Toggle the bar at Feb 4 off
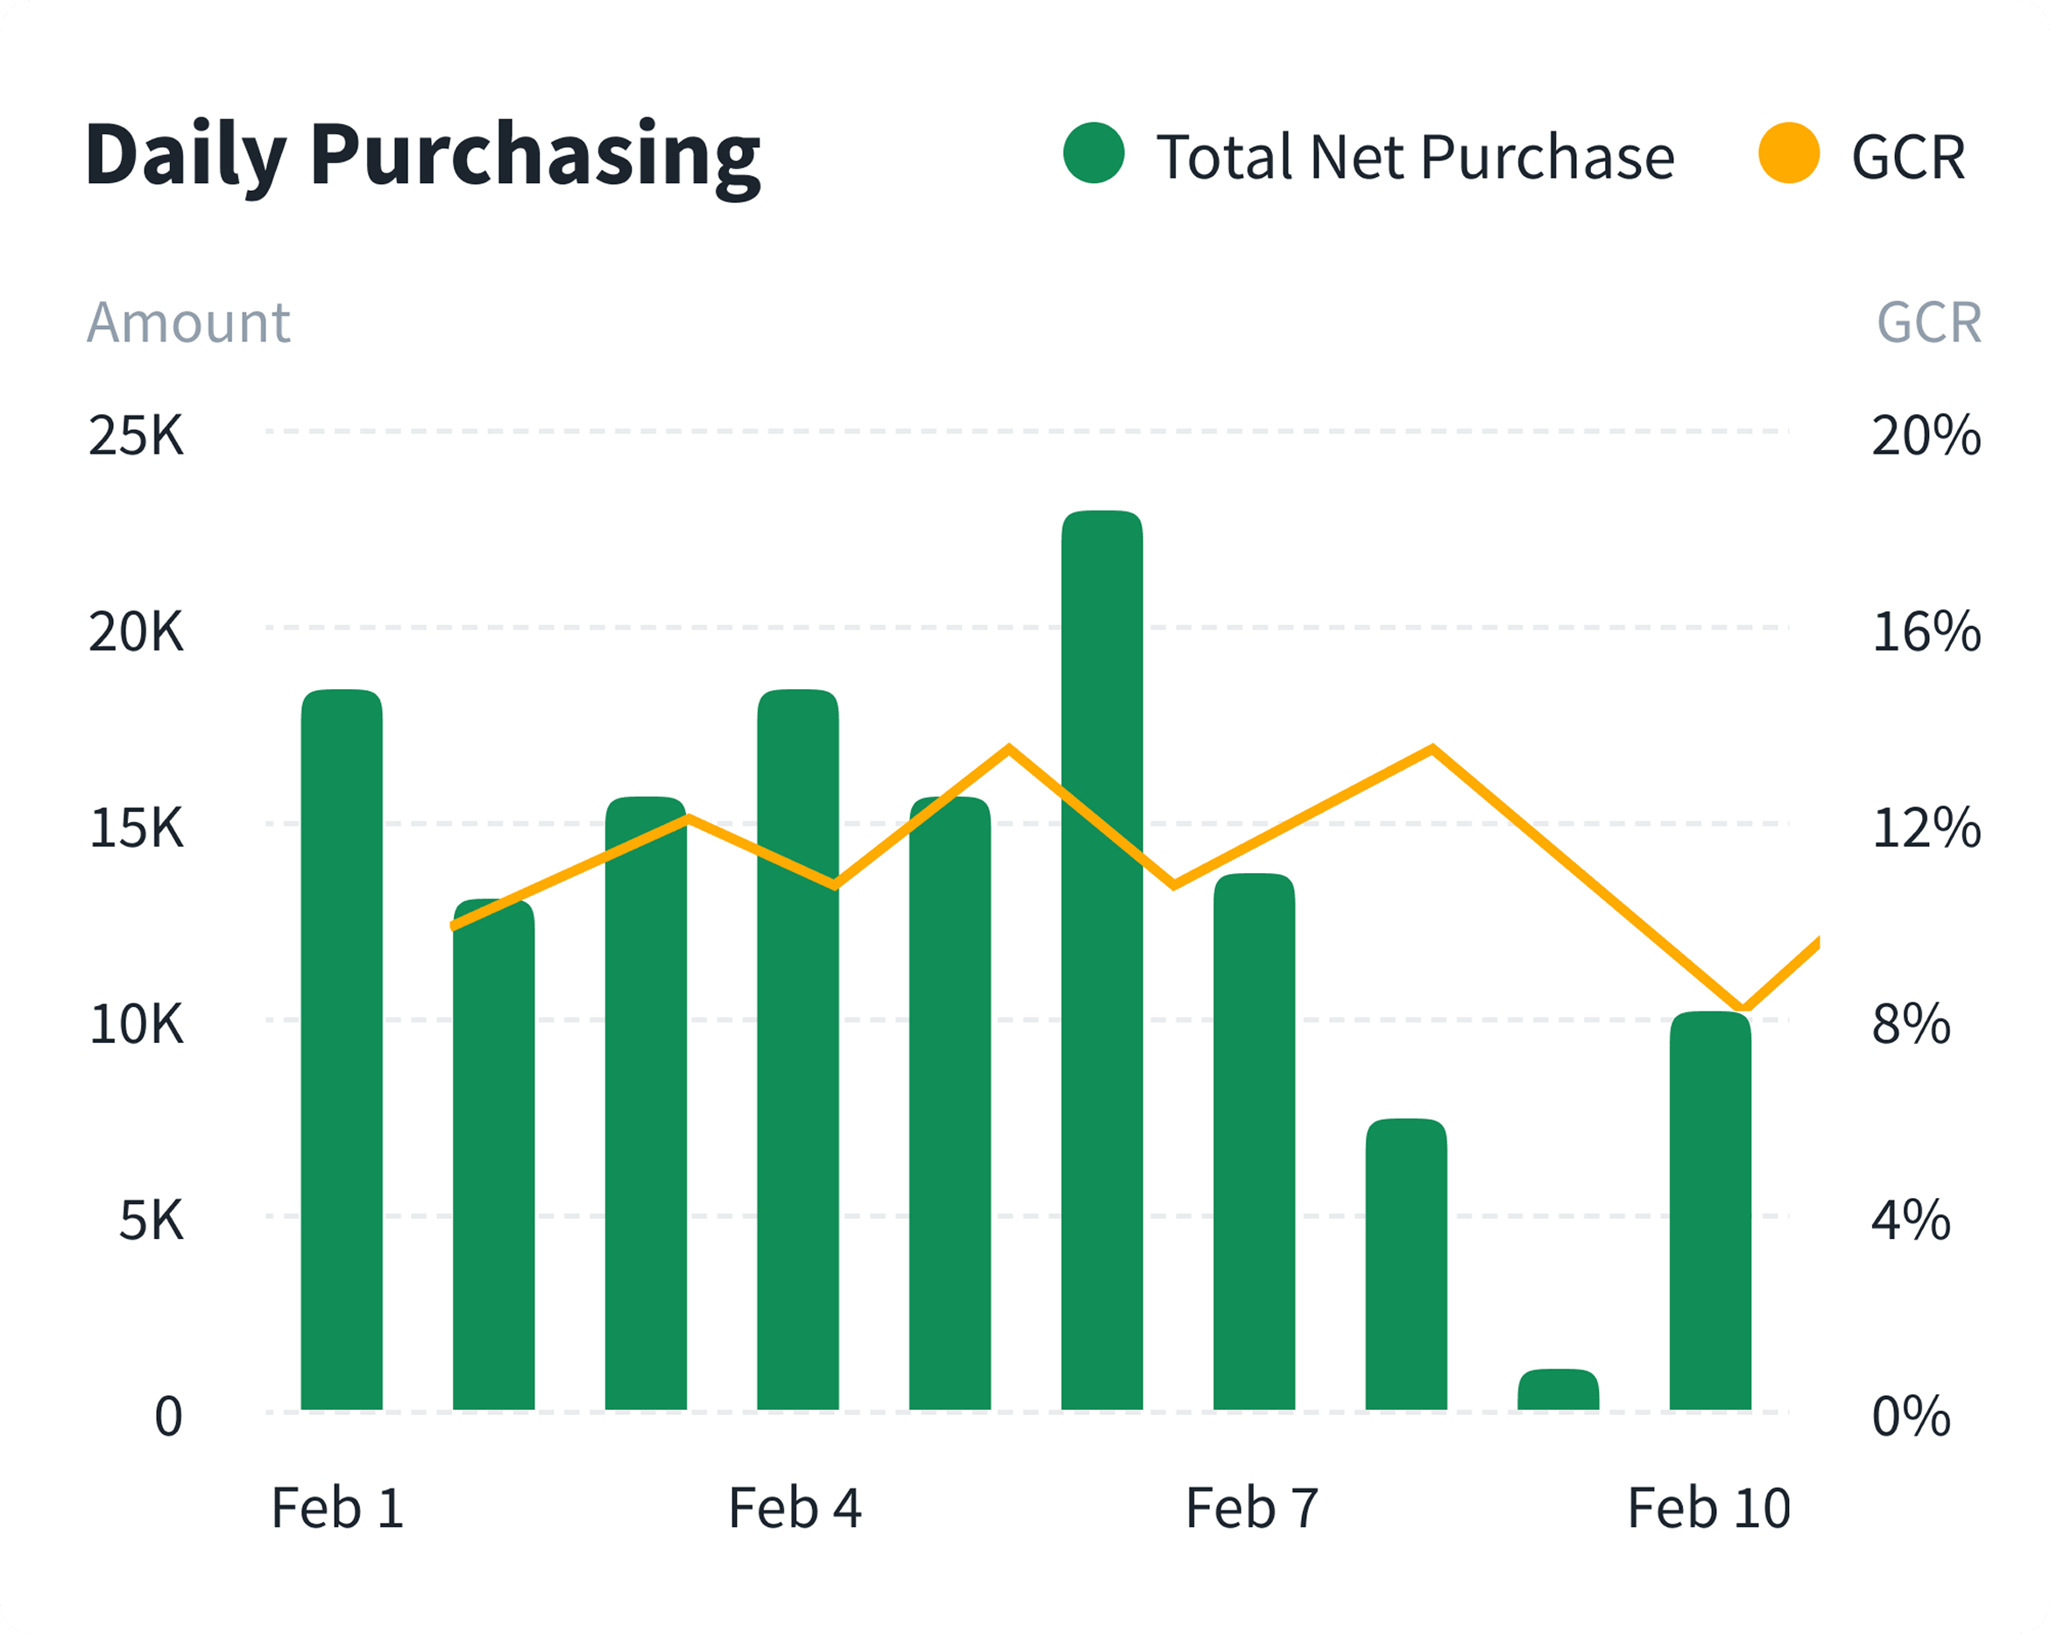 (x=799, y=1046)
